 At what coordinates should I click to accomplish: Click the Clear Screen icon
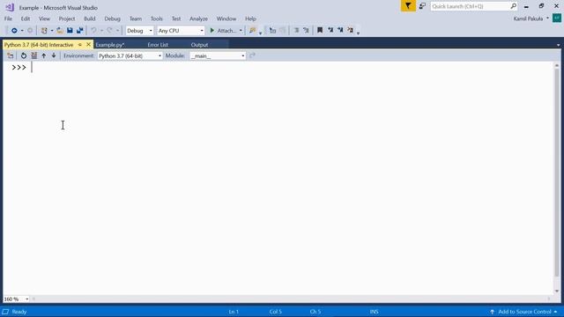[33, 55]
